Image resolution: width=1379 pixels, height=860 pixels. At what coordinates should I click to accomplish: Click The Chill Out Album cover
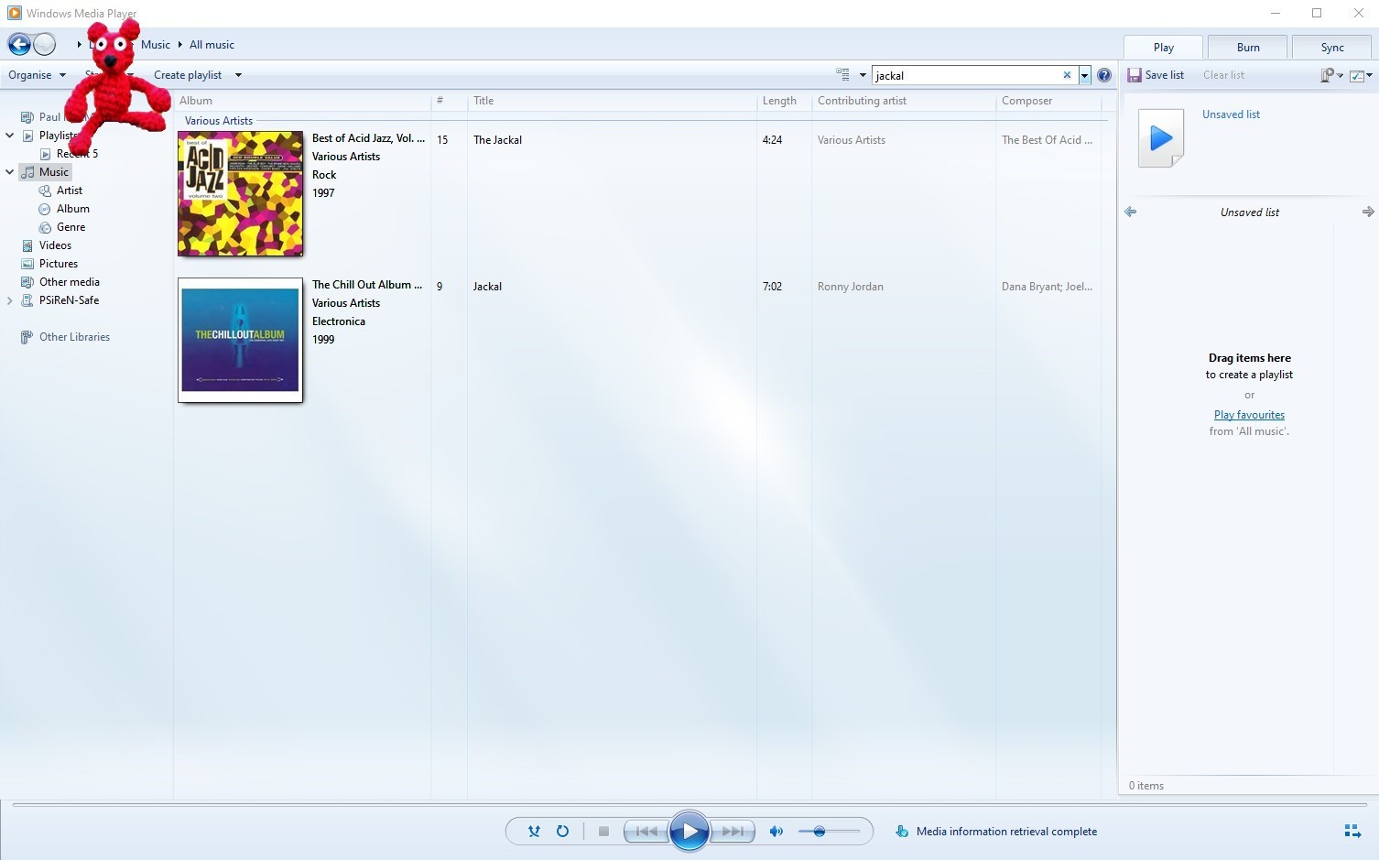(x=240, y=340)
